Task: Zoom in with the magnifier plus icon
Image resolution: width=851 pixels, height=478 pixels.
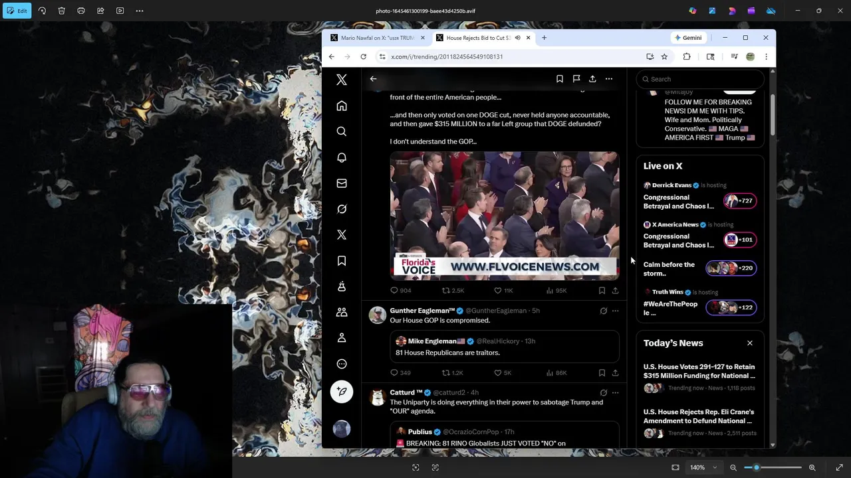Action: [812, 467]
